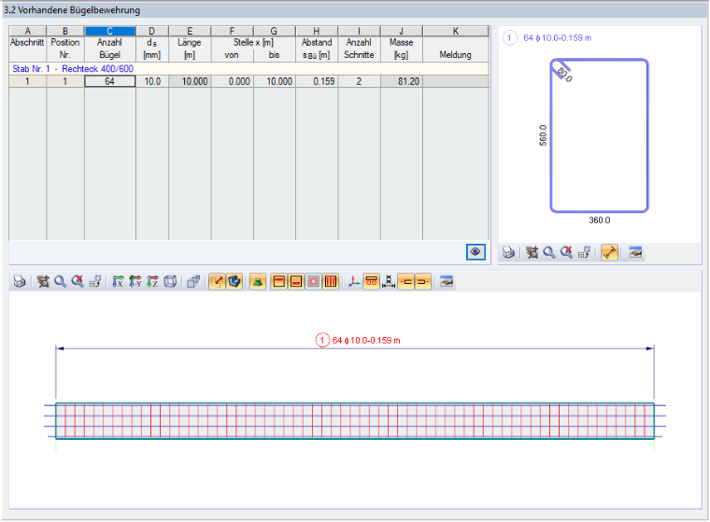The image size is (710, 522).
Task: Click the print icon in the stirrup preview toolbar
Action: coord(509,252)
